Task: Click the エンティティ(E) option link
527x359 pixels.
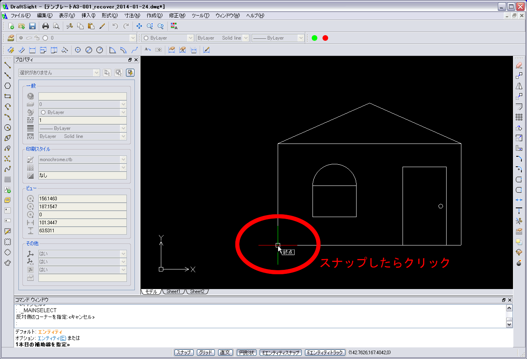Action: tap(52, 338)
